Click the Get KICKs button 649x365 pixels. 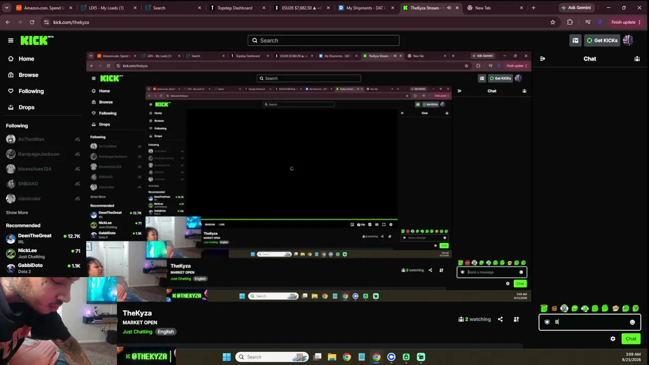(602, 41)
